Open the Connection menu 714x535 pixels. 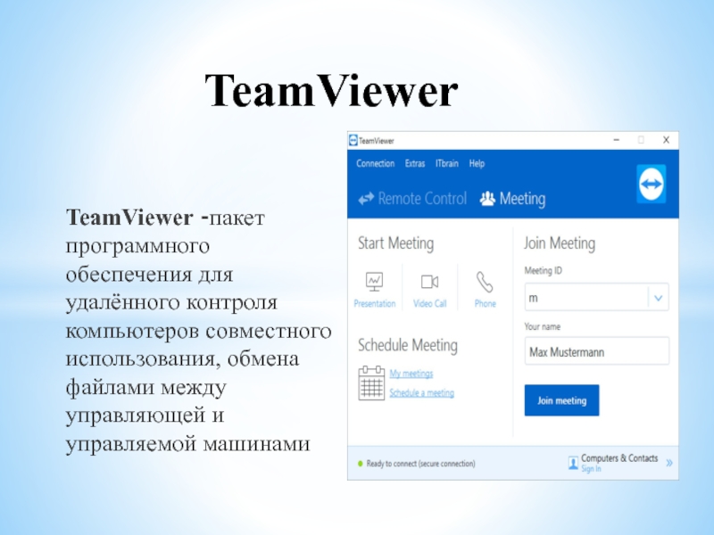[375, 164]
